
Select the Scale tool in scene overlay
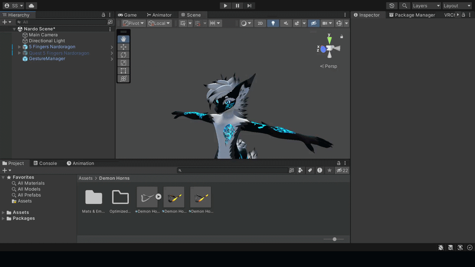pyautogui.click(x=124, y=63)
